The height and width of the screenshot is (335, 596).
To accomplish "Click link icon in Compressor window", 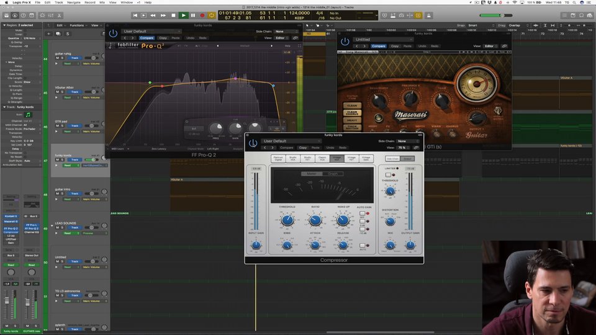I will click(x=417, y=148).
